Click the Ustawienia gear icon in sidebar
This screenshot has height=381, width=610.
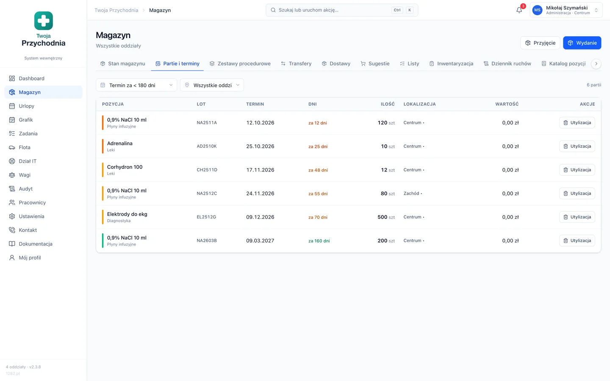click(12, 216)
